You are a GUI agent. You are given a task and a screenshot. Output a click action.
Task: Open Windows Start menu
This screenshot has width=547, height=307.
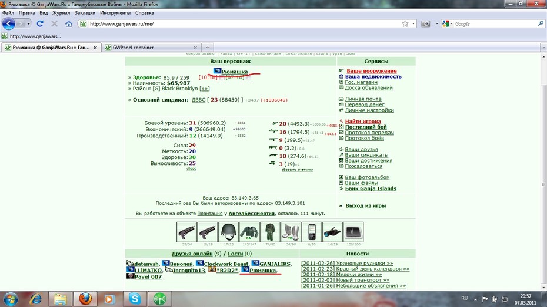[11, 299]
